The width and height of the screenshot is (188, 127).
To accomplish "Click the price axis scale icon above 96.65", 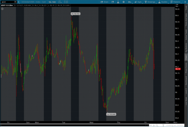I will 177,5.
